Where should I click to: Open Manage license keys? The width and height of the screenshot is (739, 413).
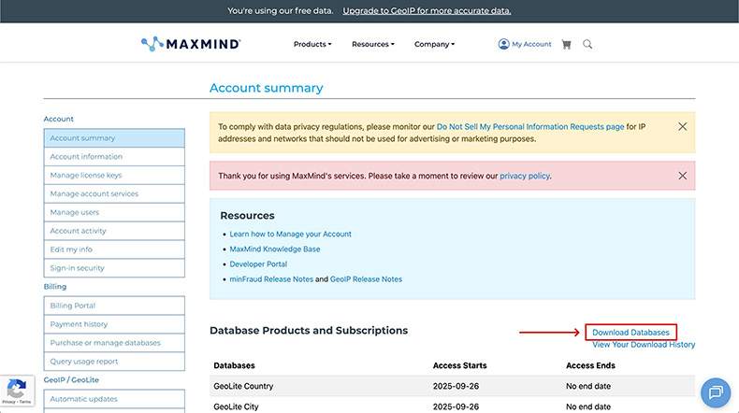114,175
